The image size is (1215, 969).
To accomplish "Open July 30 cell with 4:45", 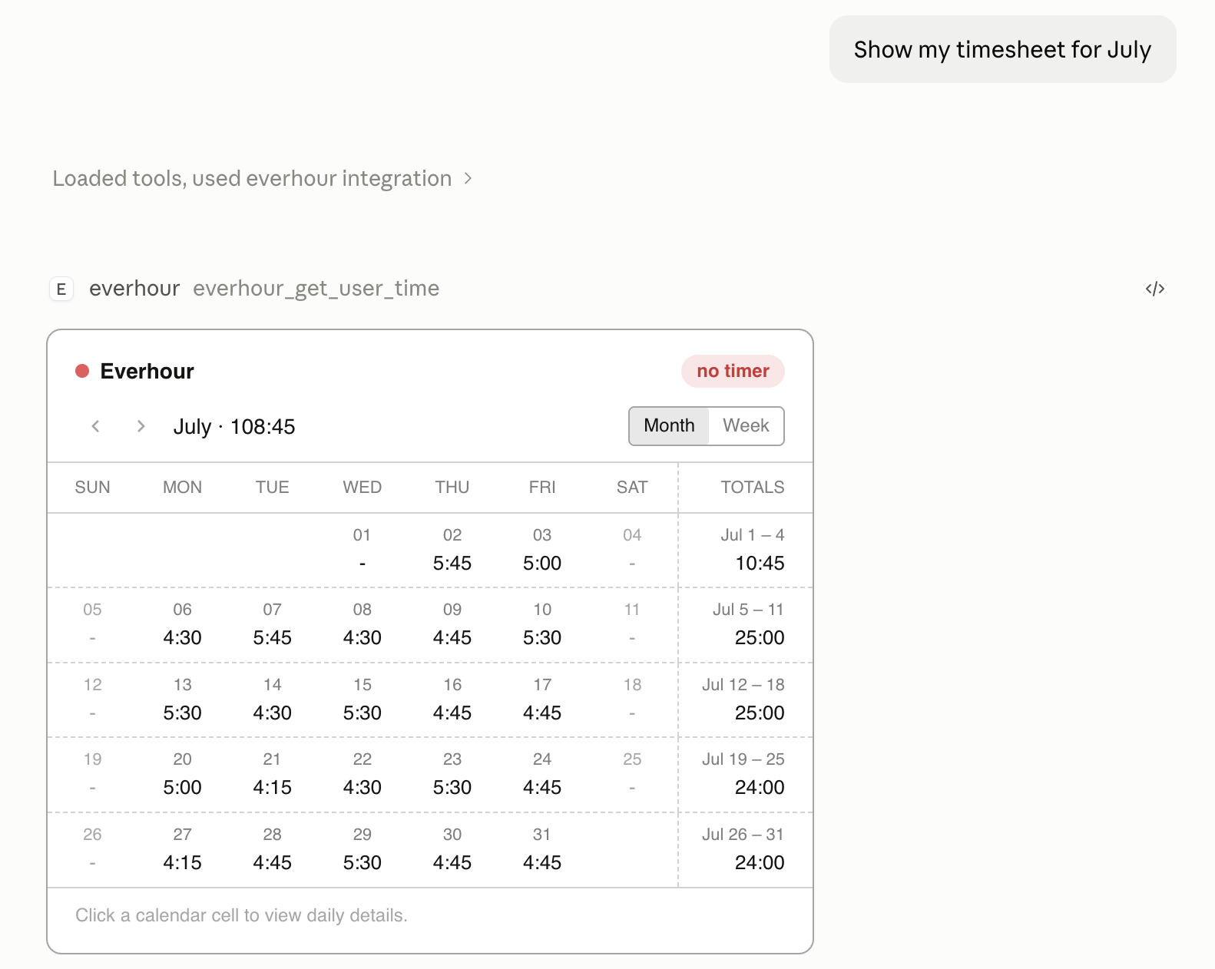I will pos(452,849).
